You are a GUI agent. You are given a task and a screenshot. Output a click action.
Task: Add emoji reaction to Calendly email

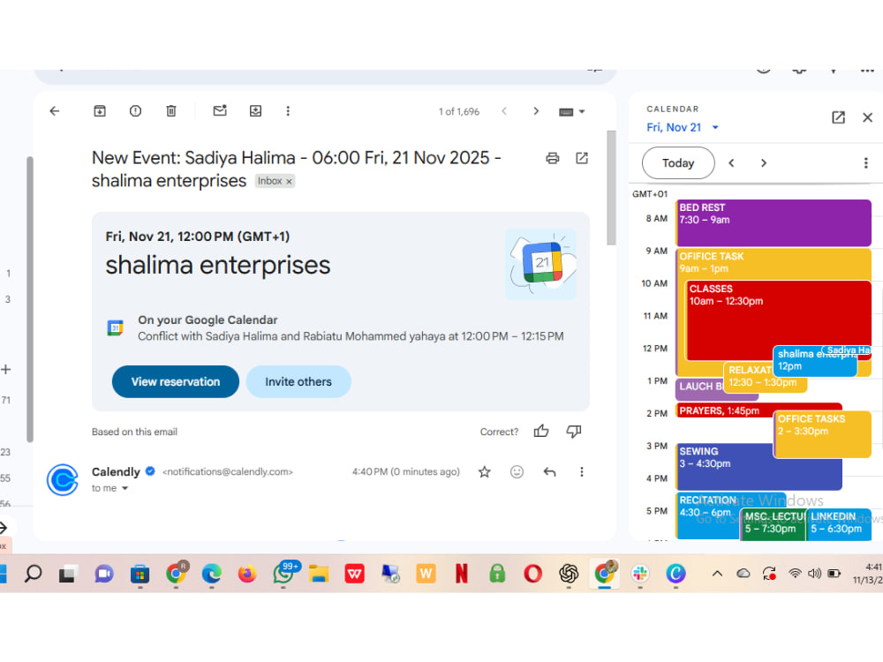(517, 471)
